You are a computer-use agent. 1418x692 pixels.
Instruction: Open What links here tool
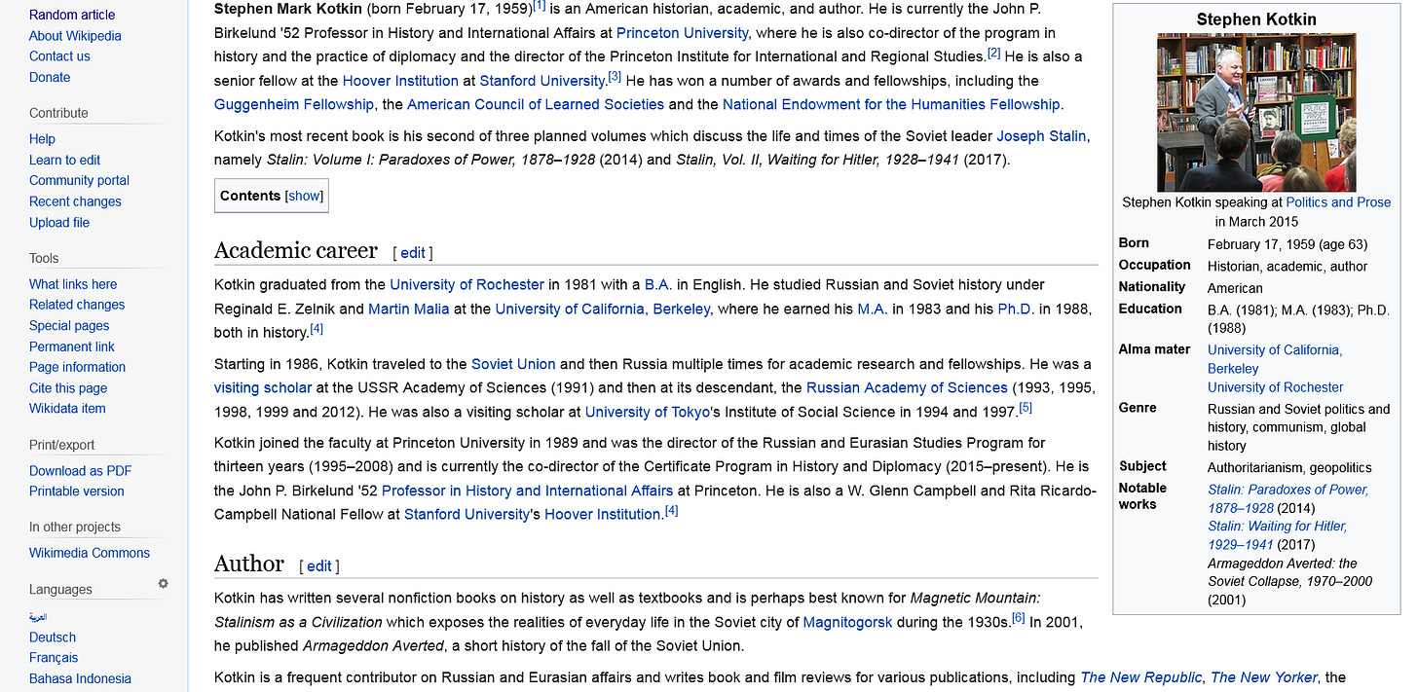click(73, 284)
